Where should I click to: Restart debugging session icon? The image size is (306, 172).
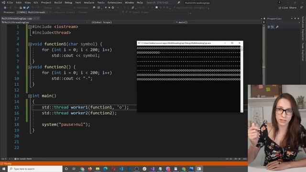[113, 8]
